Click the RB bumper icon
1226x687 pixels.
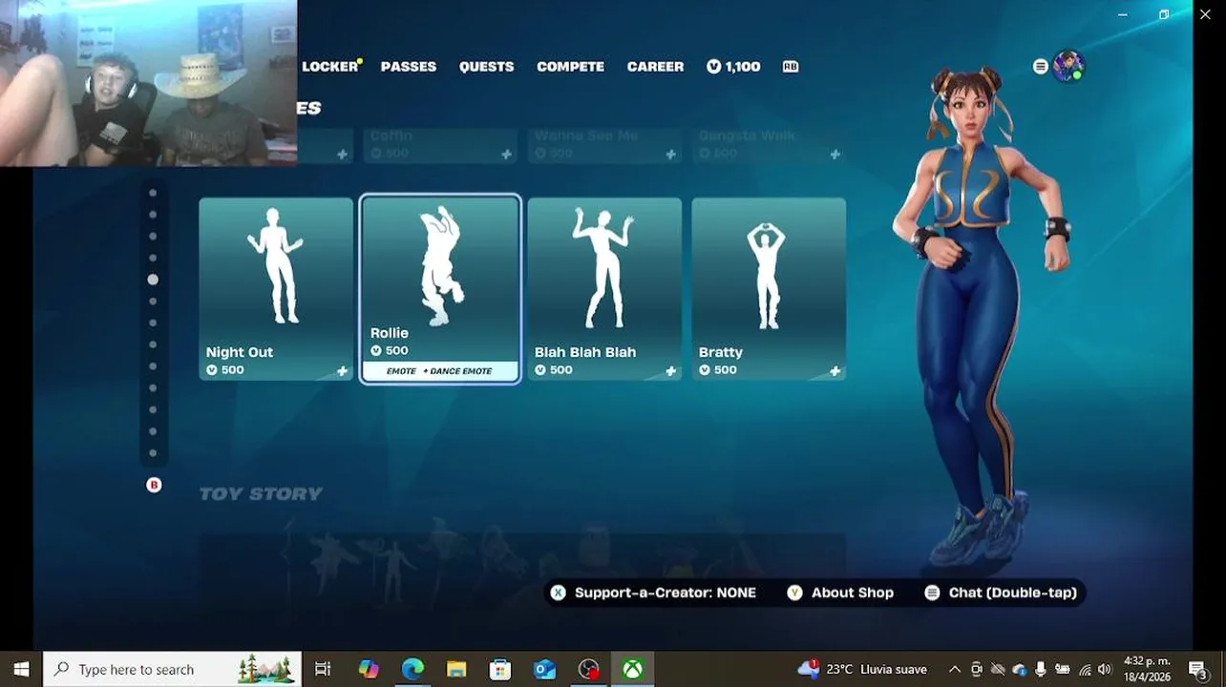pos(791,67)
